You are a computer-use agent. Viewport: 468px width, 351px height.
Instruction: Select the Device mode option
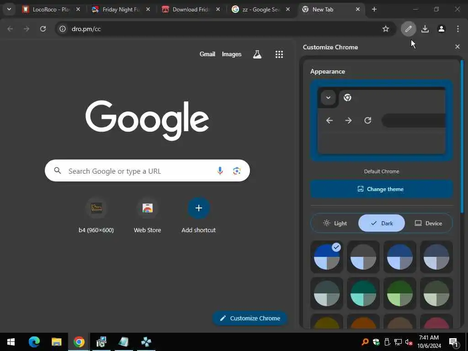[428, 223]
